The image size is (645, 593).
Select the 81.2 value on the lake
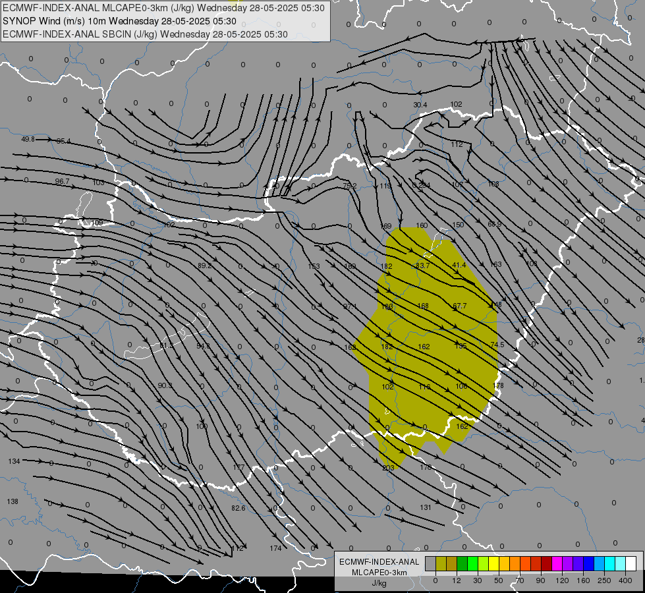167,346
